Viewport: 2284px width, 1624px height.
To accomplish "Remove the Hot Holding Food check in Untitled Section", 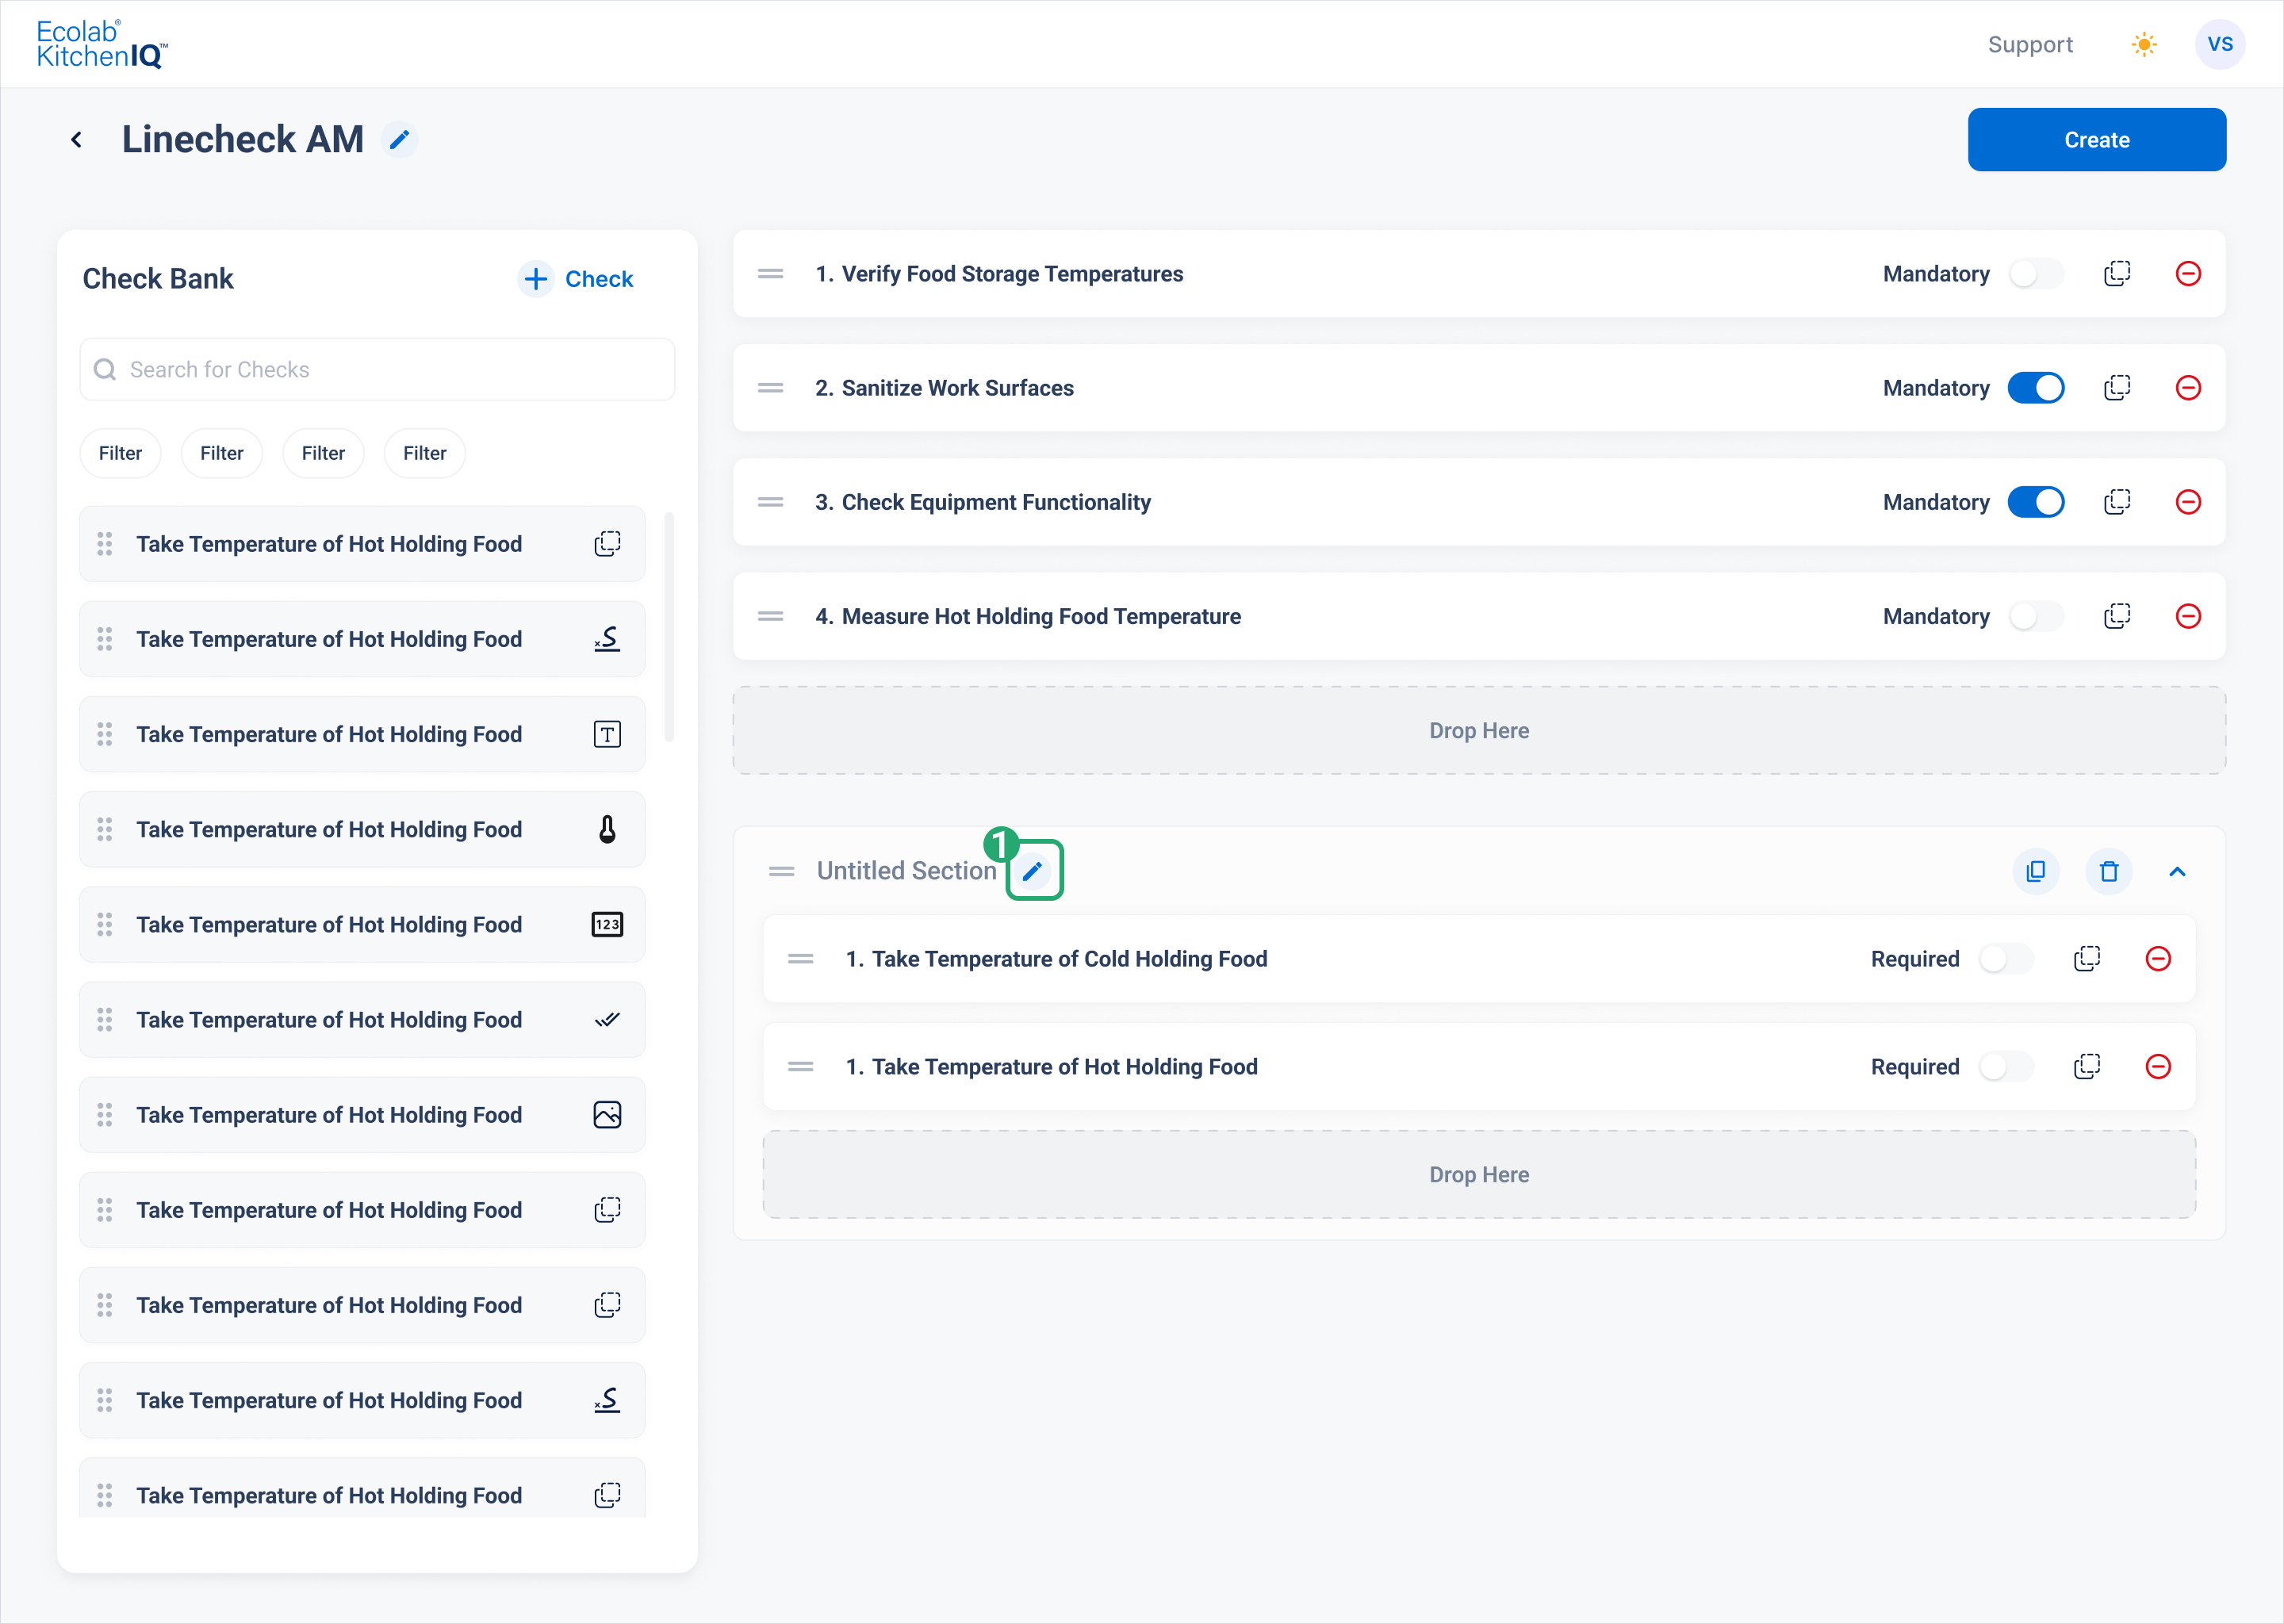I will (2158, 1067).
